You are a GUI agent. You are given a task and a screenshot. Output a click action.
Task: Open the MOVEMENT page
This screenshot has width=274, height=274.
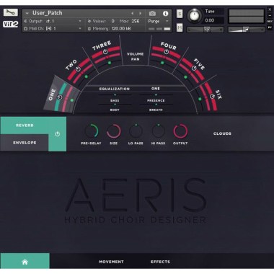[111, 262]
